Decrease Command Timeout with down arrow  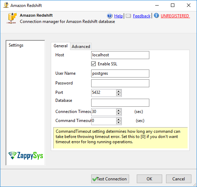click(x=119, y=123)
